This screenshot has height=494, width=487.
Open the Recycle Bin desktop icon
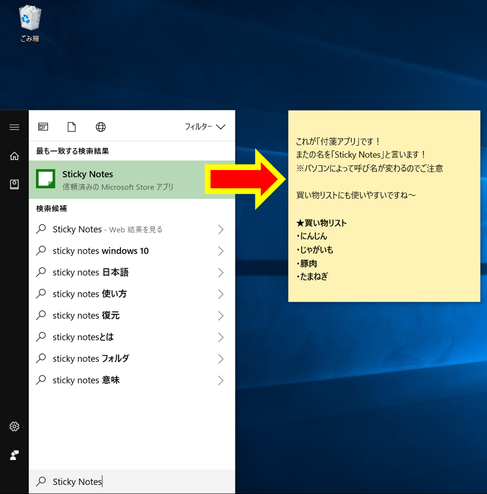coord(30,23)
